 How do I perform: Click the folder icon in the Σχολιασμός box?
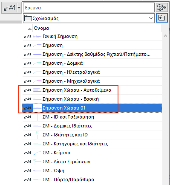click(28, 18)
